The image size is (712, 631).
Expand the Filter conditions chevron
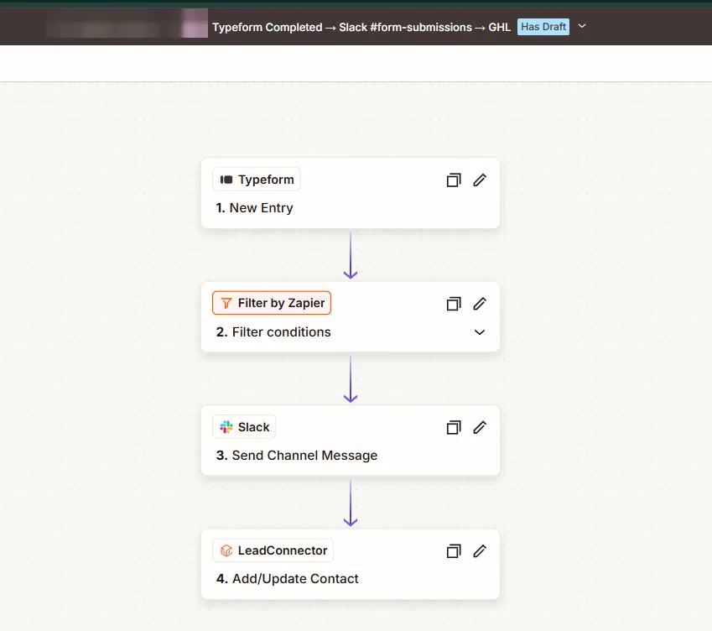[x=480, y=332]
